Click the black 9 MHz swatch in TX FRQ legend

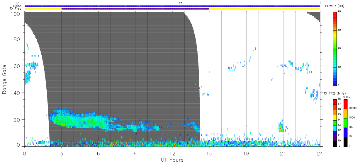335,143
